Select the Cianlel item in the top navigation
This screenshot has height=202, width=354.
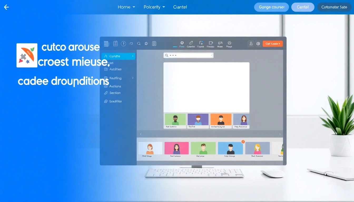pyautogui.click(x=180, y=7)
